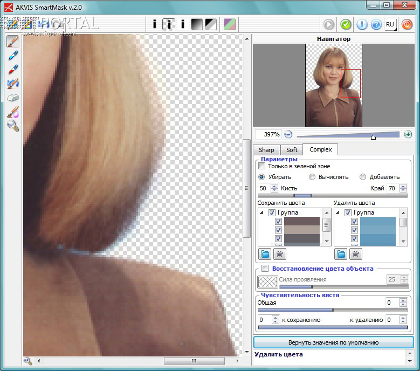Select the brush with blue arrows tool
Viewport: 420px width, 371px height.
pos(13,83)
